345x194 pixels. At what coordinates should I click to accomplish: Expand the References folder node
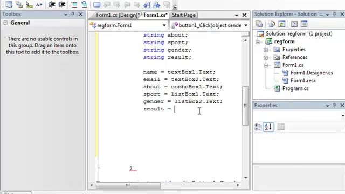(x=266, y=58)
